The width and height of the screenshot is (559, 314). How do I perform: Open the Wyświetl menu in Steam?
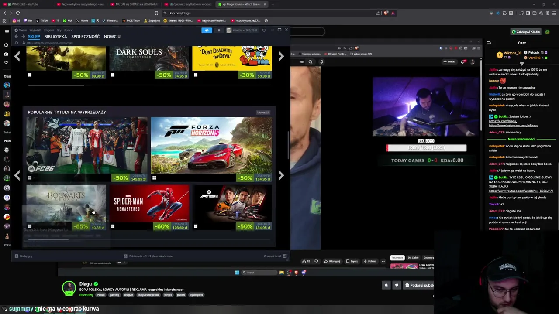point(35,30)
